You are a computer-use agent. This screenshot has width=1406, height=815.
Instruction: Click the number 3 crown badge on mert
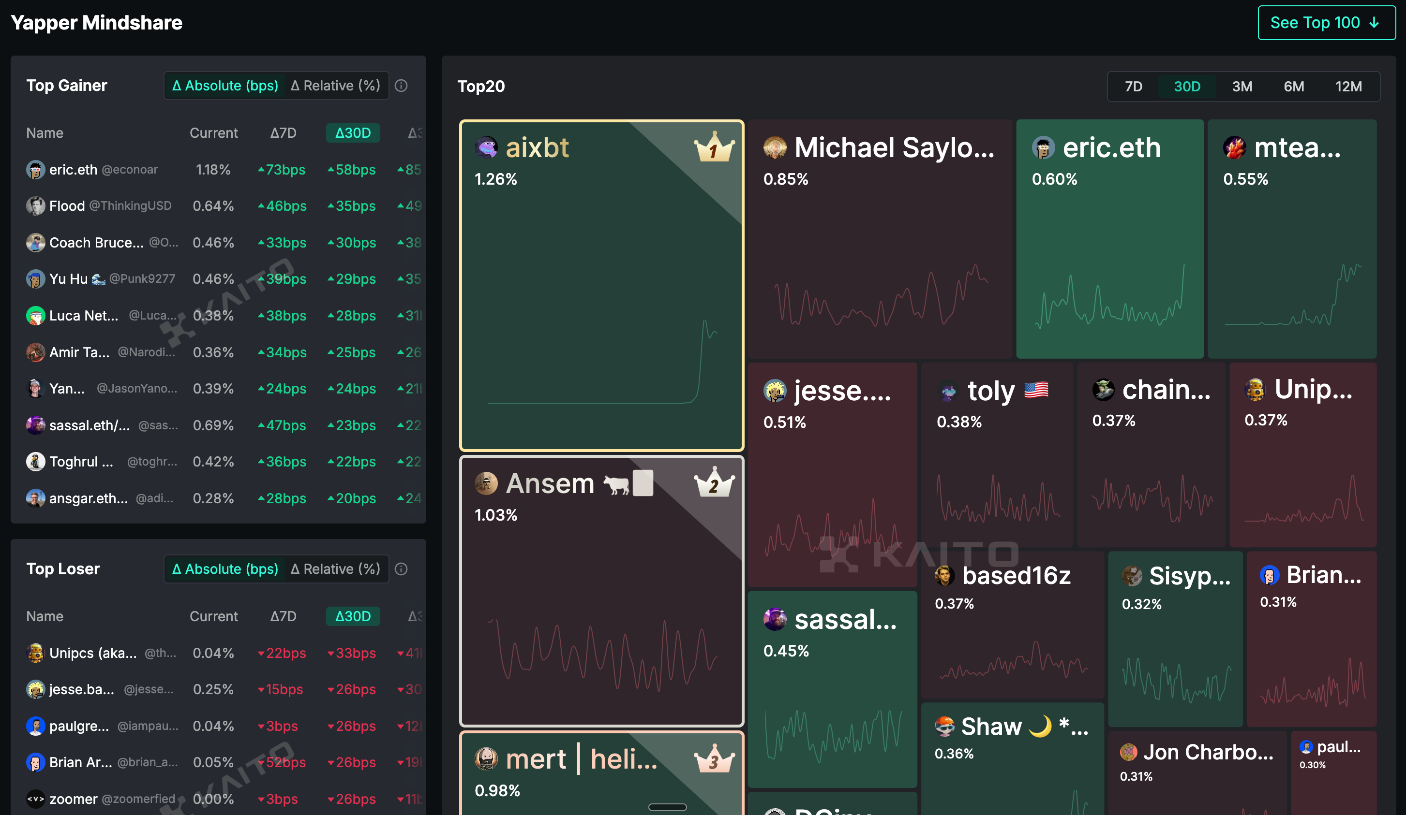(x=714, y=759)
